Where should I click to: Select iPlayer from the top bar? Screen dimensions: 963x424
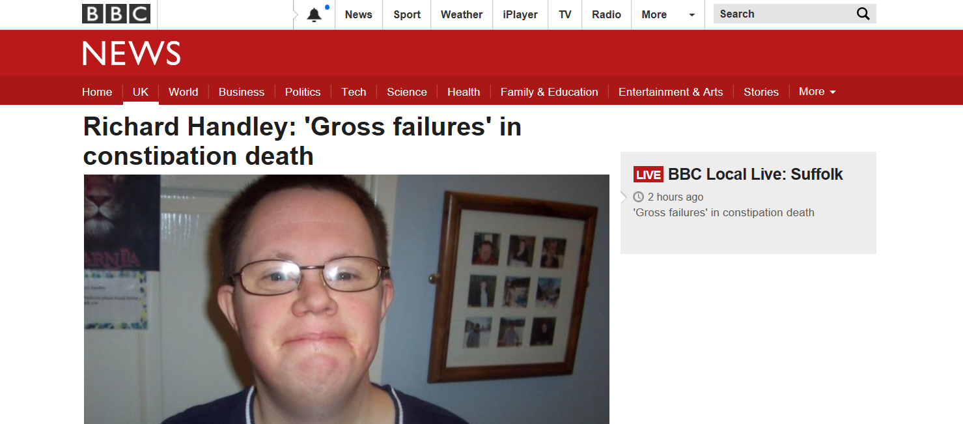(x=520, y=14)
